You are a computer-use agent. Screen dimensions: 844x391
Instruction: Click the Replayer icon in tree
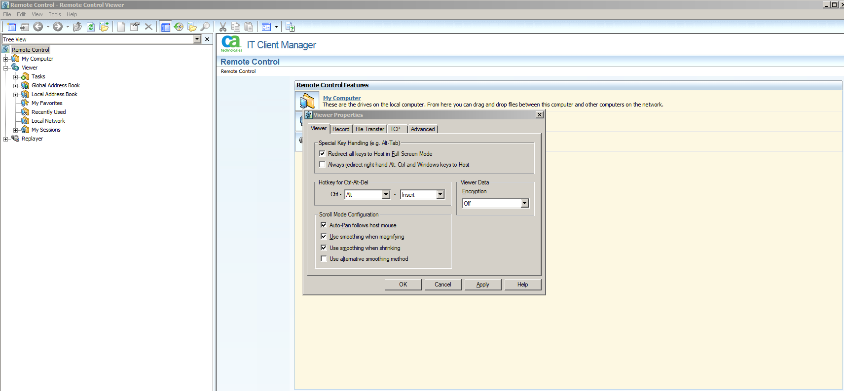(x=16, y=139)
